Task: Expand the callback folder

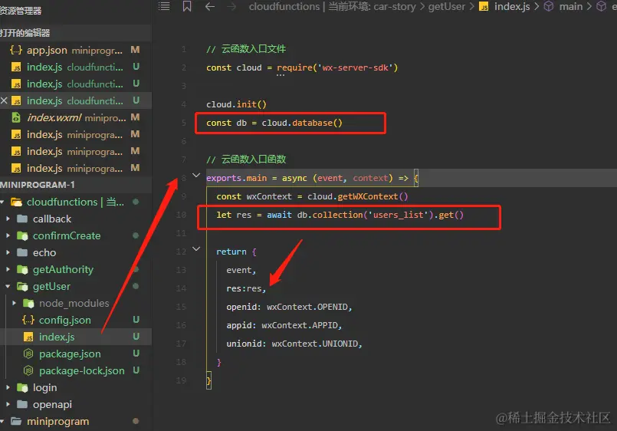Action: [8, 219]
